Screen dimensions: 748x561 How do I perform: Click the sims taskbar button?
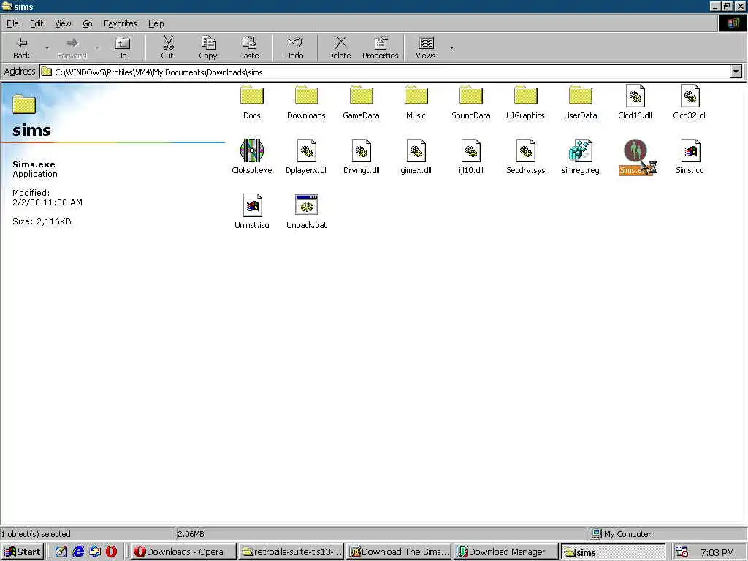point(614,552)
